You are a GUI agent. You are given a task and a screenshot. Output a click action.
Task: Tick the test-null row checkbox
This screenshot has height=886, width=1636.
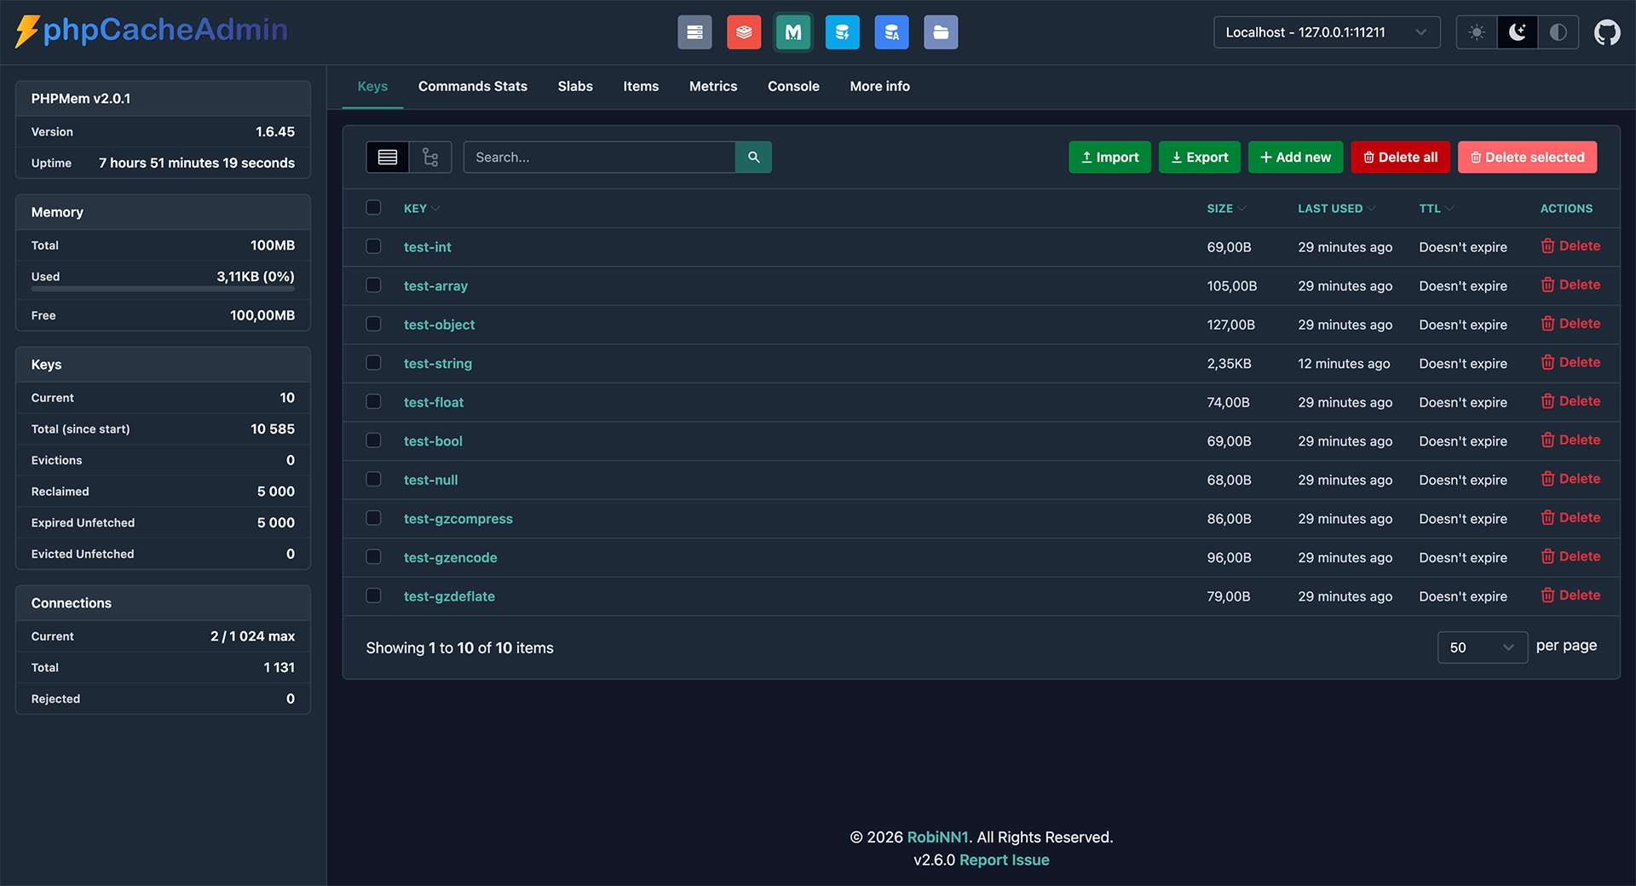point(373,479)
